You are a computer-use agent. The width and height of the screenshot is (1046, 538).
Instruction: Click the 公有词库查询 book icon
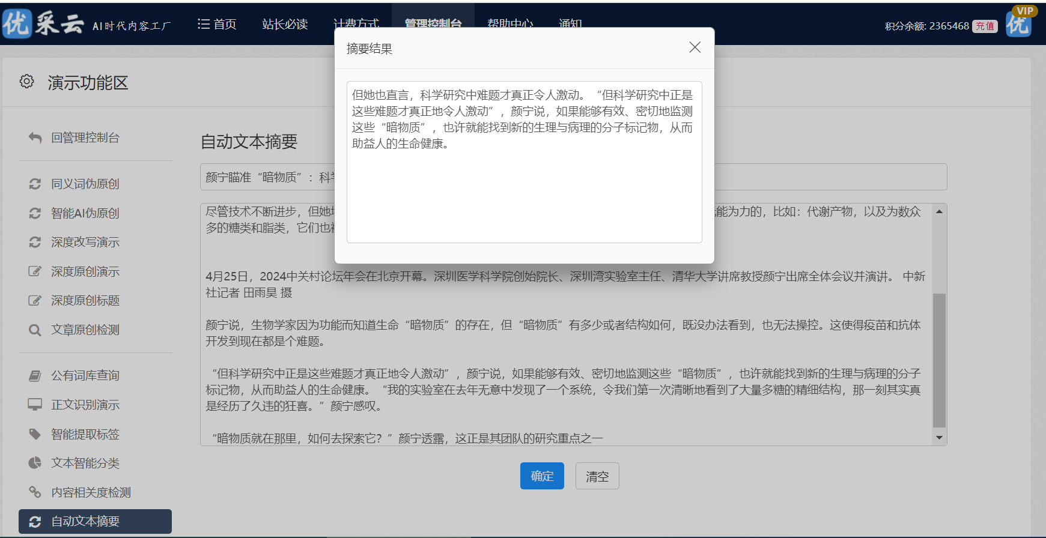(35, 376)
